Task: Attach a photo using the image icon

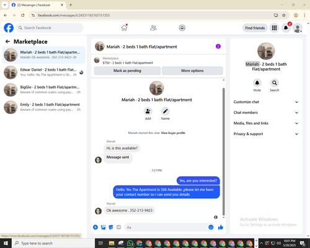Action: click(x=103, y=228)
